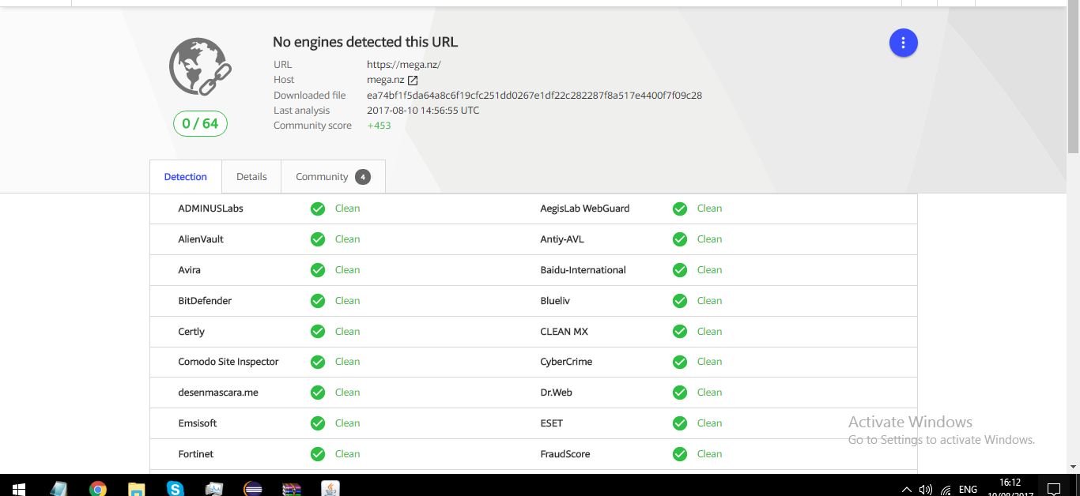Screen dimensions: 1080x496
Task: Open WinRAR from the taskbar
Action: [x=292, y=489]
